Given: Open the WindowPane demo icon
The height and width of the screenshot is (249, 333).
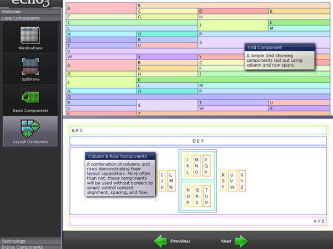Looking at the screenshot, I should [x=30, y=36].
